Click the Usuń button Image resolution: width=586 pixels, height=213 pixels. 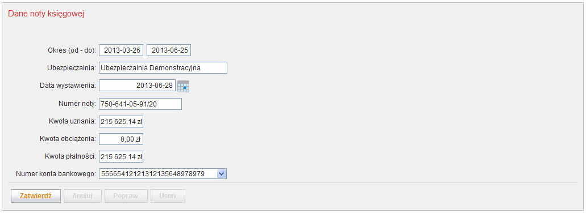tap(168, 196)
